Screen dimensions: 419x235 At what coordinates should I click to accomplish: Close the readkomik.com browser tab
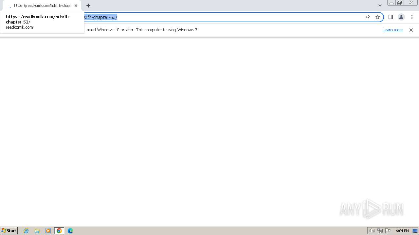76,6
